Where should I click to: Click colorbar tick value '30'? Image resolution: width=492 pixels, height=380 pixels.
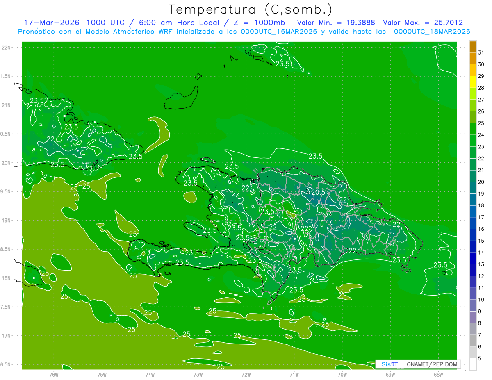pyautogui.click(x=481, y=64)
